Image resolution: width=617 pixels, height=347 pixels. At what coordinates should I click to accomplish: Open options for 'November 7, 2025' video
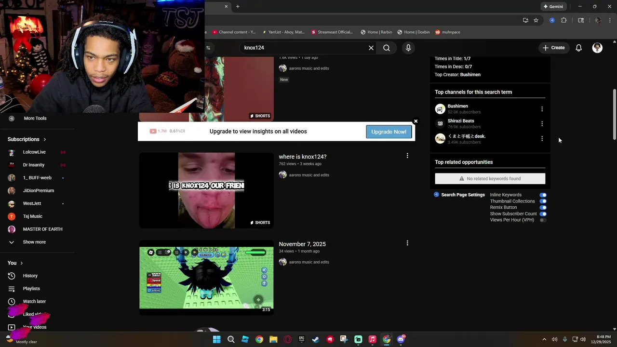click(407, 243)
